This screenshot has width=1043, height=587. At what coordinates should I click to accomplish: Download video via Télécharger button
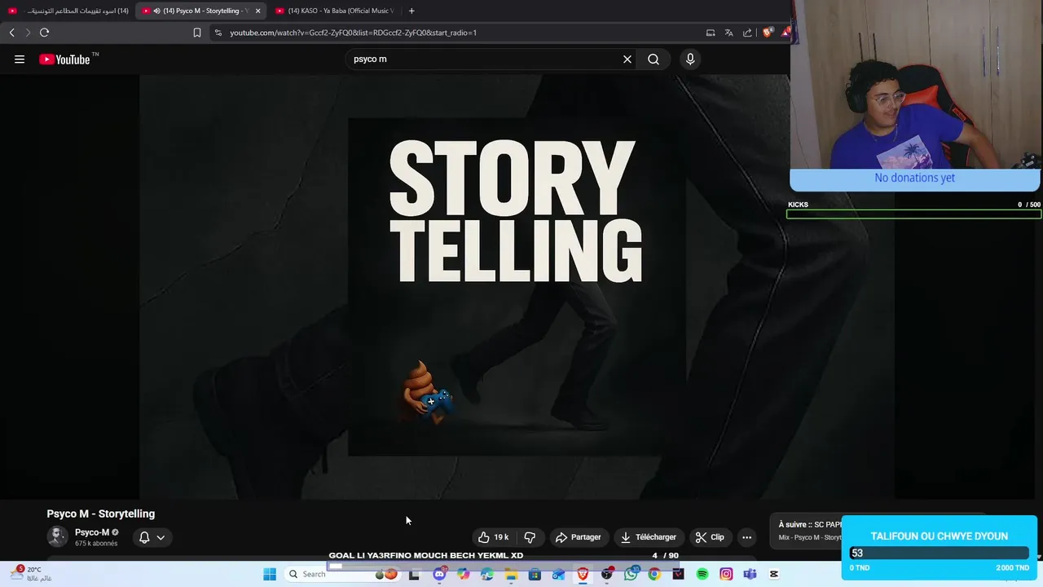pyautogui.click(x=649, y=537)
